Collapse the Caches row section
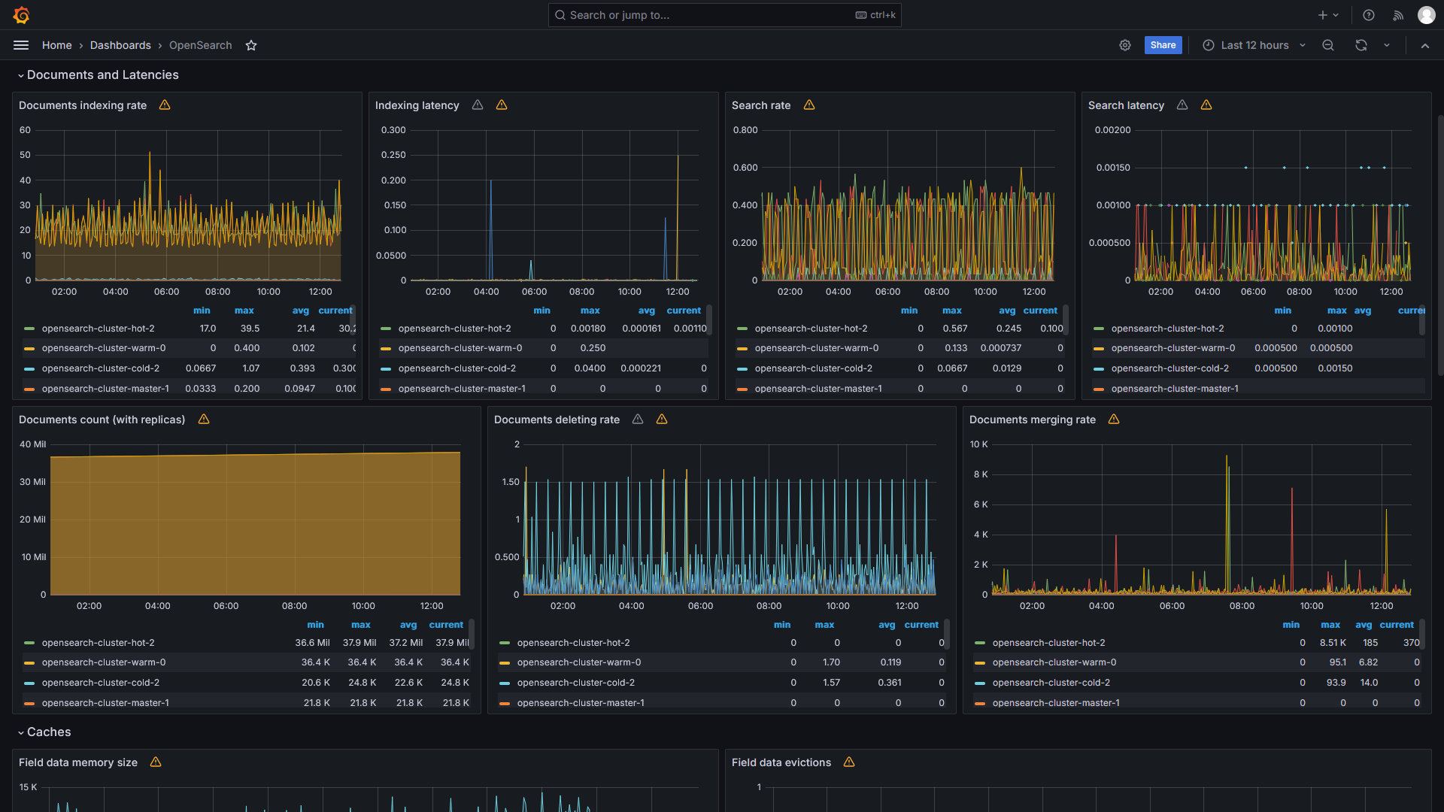This screenshot has height=812, width=1444. point(49,732)
